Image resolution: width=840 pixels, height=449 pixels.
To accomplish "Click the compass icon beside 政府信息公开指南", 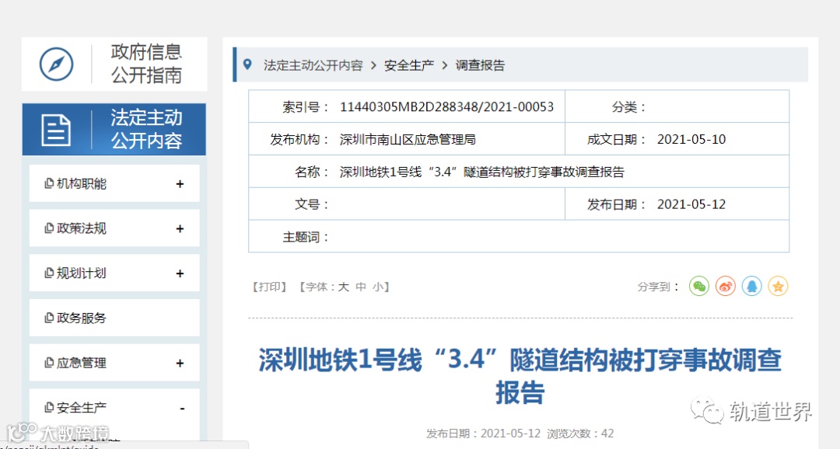I will point(56,64).
